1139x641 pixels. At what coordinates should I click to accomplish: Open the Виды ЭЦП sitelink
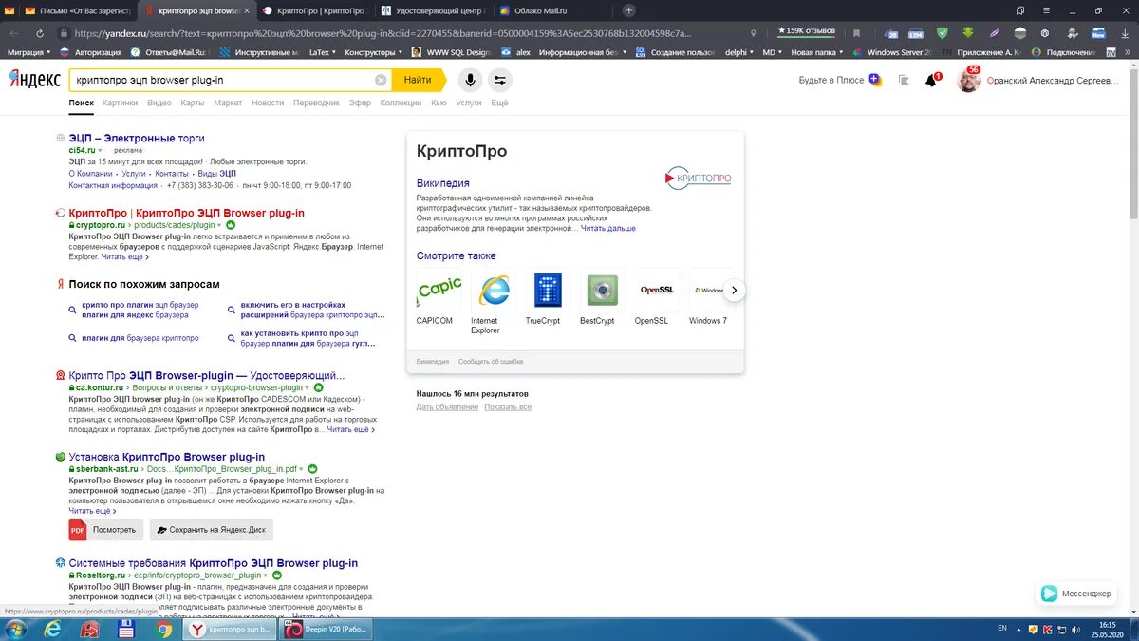tap(216, 174)
